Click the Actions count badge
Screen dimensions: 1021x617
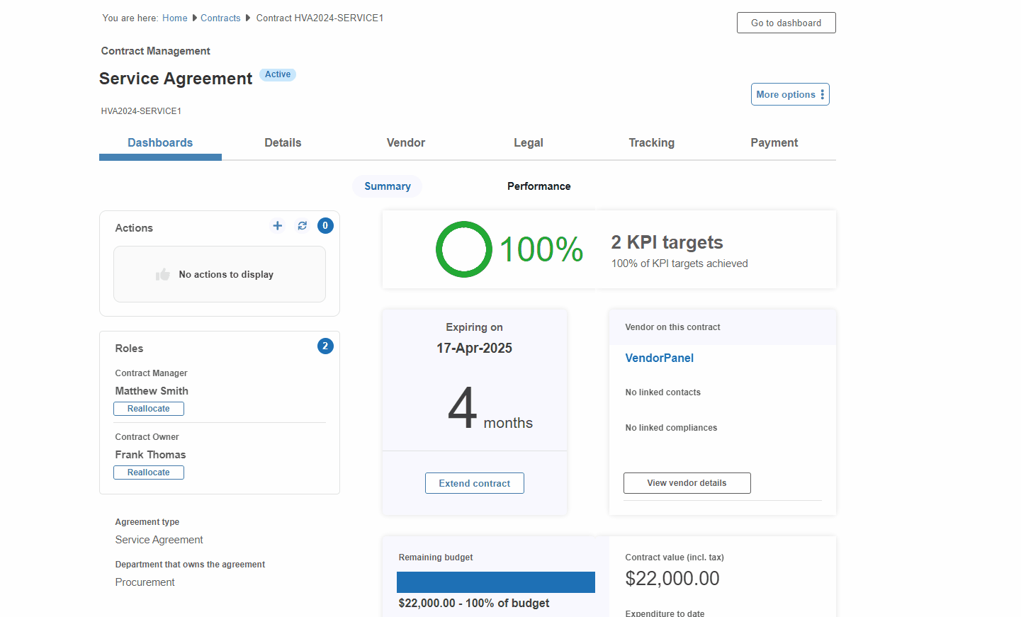click(x=325, y=226)
